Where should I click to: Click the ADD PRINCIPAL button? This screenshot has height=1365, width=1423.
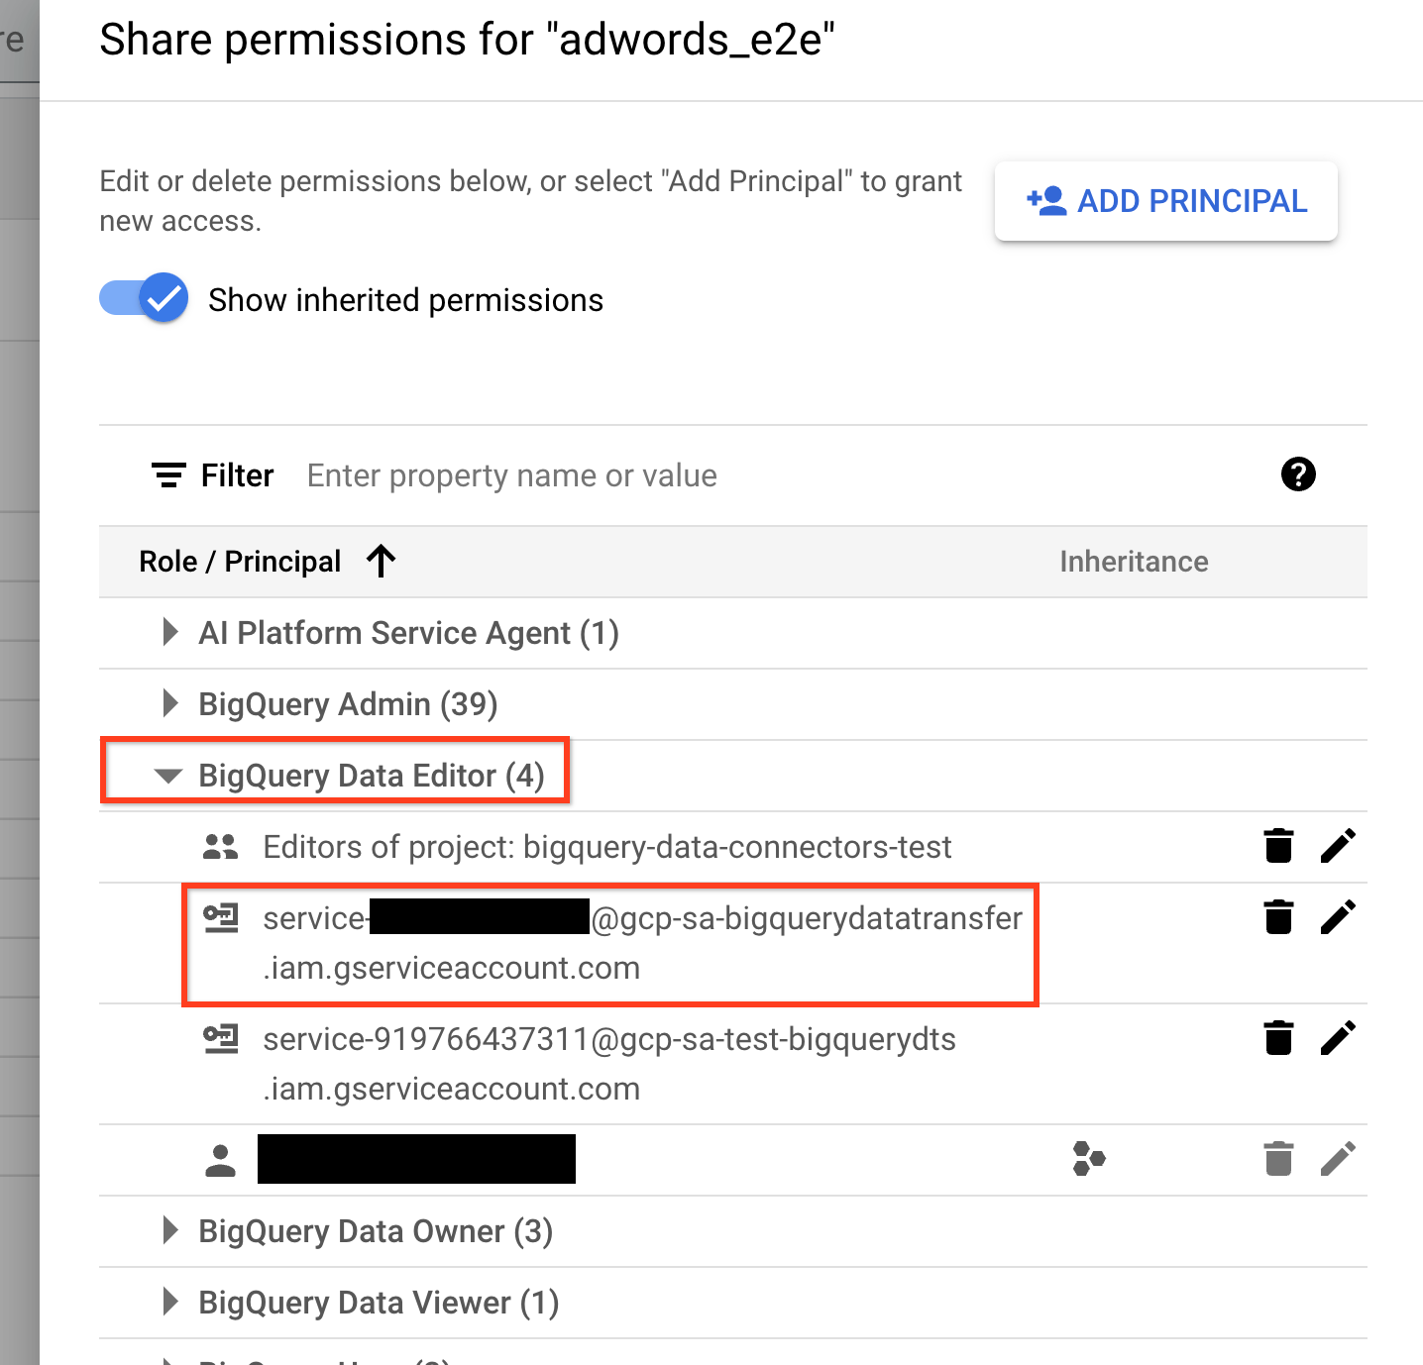[1165, 201]
